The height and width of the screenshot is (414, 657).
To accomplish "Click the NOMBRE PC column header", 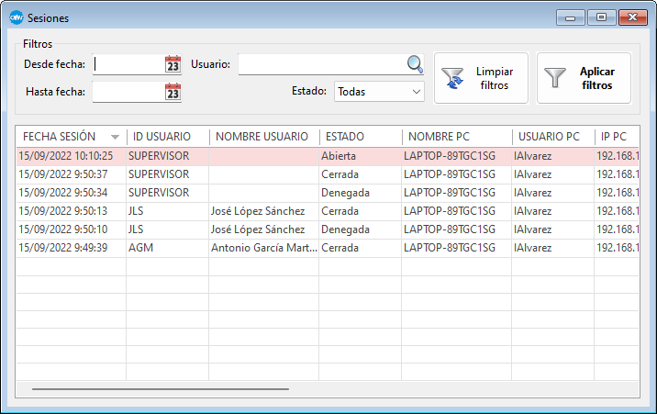I will (456, 137).
